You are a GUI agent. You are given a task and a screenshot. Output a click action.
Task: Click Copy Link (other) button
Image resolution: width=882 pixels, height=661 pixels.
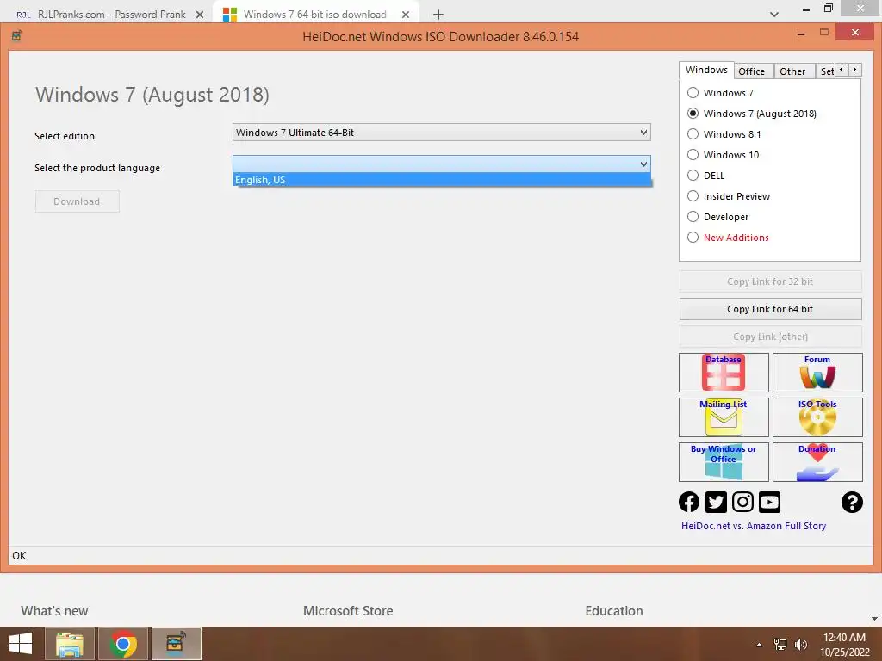tap(770, 337)
